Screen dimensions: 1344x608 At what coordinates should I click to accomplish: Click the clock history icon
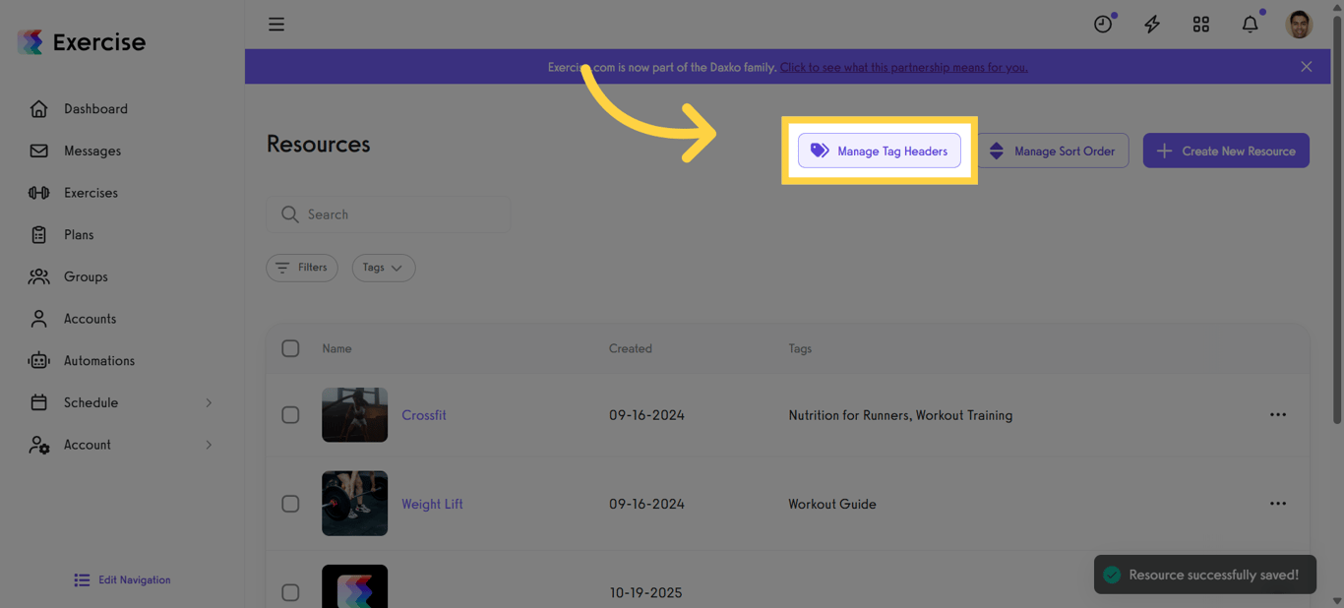tap(1103, 24)
